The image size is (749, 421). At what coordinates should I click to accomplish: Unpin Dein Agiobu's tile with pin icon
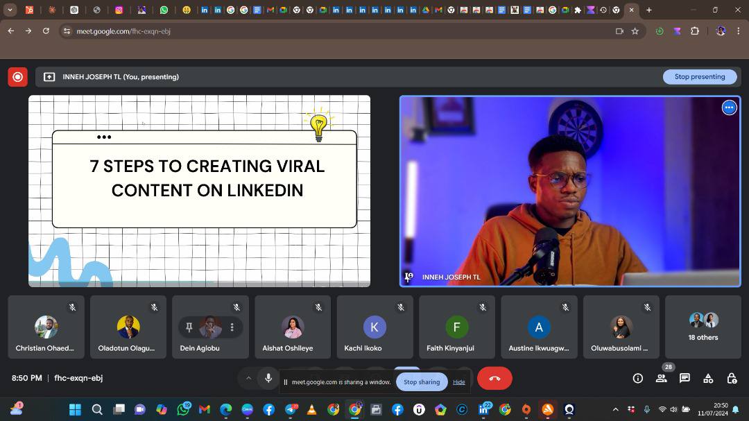[189, 327]
